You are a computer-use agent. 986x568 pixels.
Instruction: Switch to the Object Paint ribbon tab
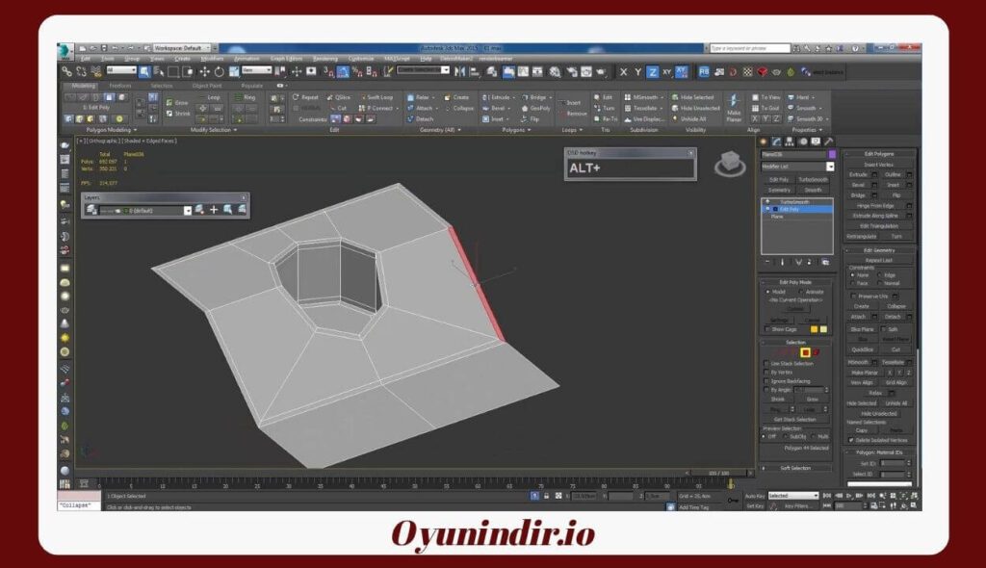[207, 86]
